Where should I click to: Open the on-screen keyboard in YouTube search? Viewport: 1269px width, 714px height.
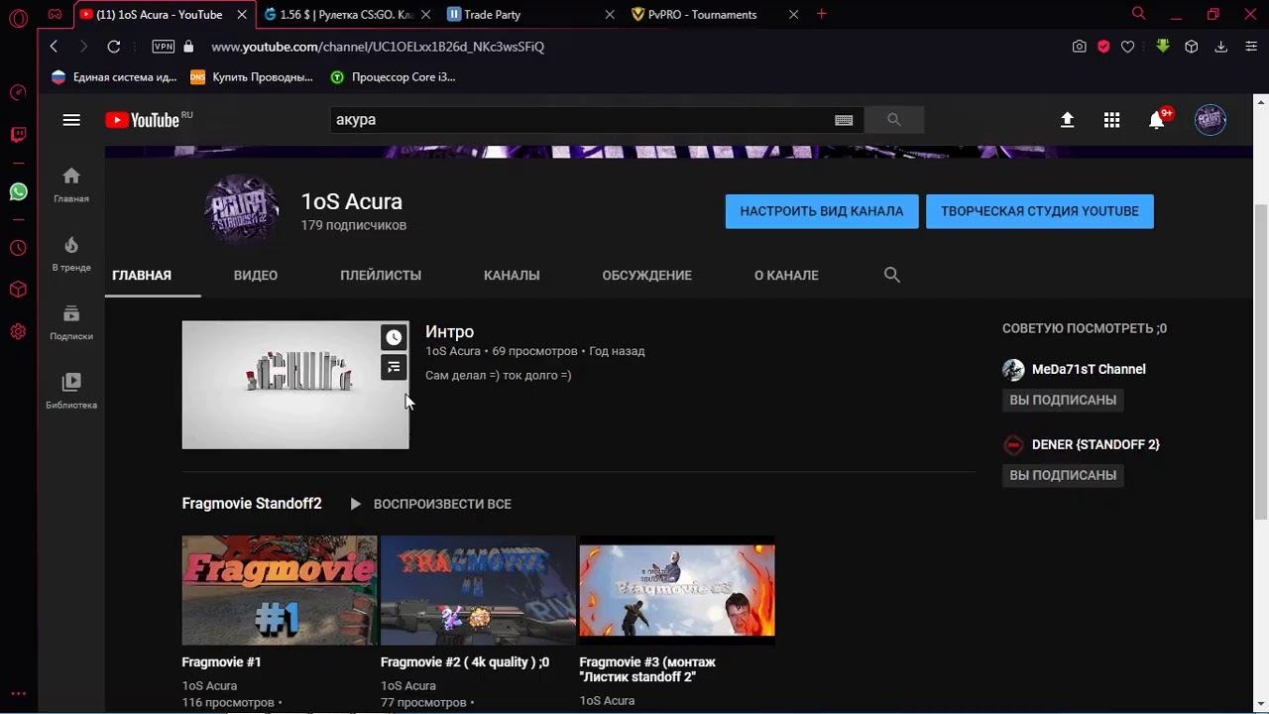point(844,120)
